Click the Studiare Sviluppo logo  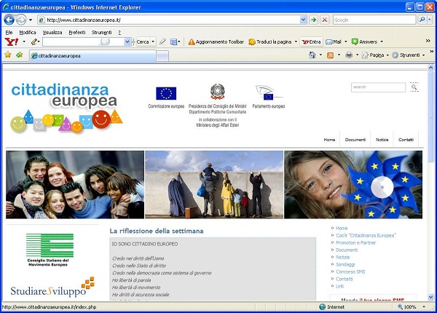(52, 287)
